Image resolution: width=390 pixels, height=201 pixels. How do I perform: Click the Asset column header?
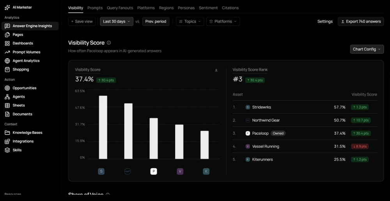[238, 94]
